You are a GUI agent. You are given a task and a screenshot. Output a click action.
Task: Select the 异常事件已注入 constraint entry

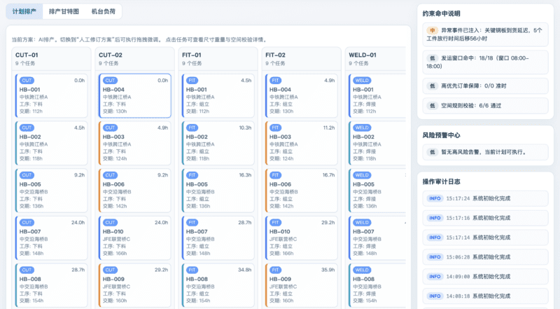485,34
